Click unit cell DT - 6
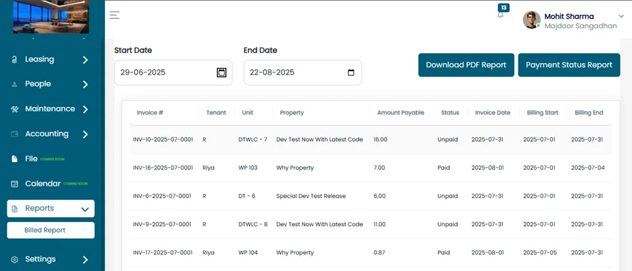632x271 pixels. pos(247,196)
